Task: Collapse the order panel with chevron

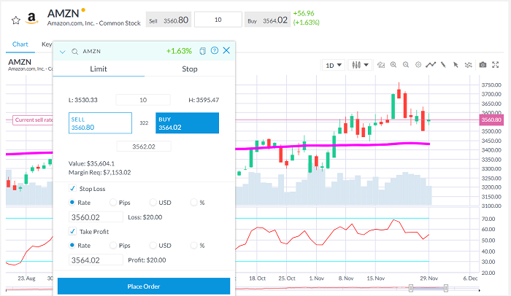Action: pyautogui.click(x=63, y=52)
